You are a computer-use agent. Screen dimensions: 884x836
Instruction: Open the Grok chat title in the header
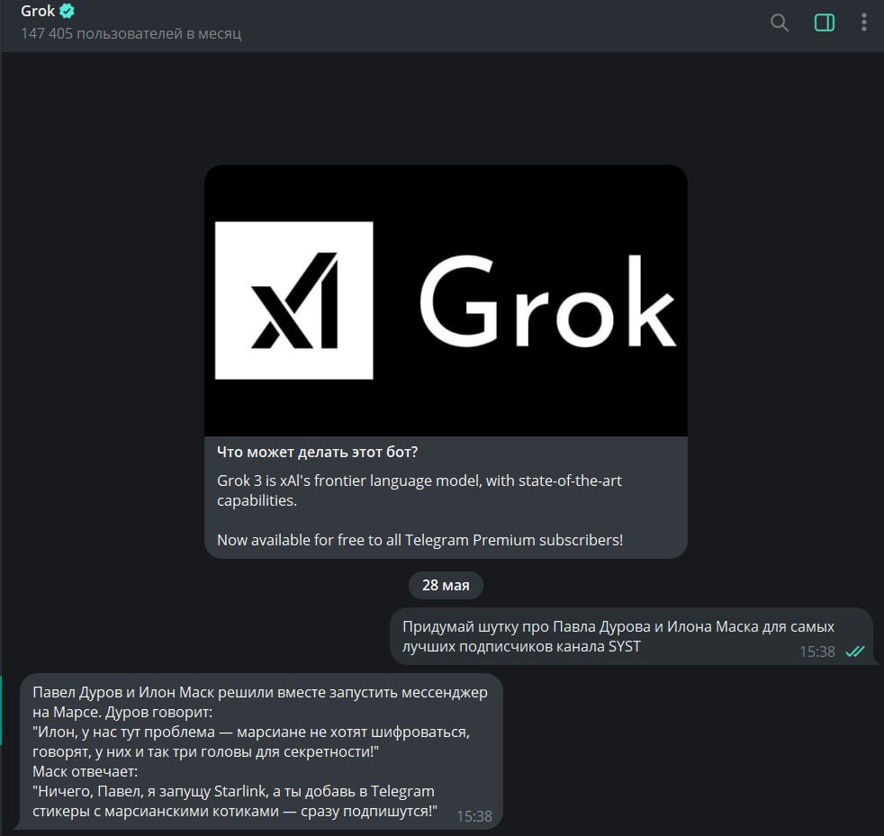(38, 11)
